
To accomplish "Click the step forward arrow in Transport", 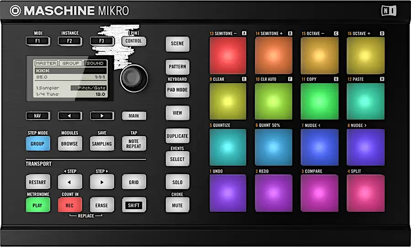I will [102, 182].
